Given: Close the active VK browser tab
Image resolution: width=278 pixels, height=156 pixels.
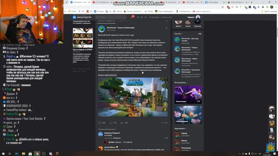Looking at the screenshot, I should click(x=89, y=2).
